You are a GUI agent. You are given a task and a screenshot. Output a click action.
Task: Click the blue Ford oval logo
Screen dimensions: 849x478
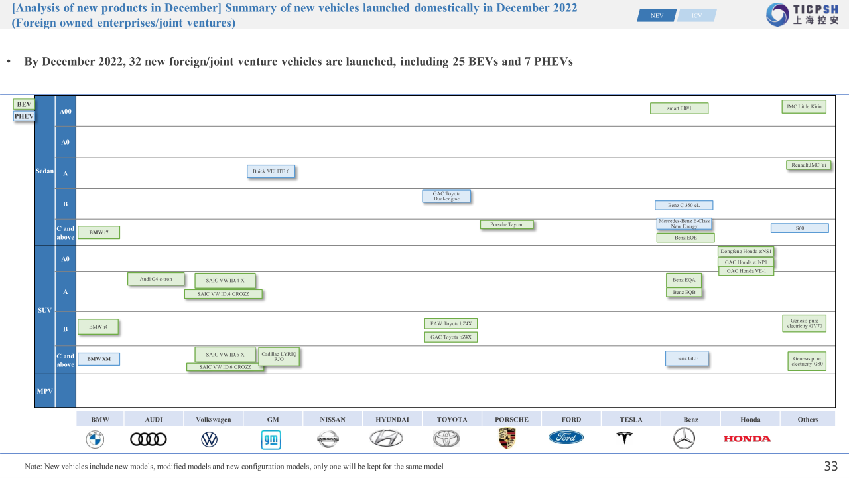(x=566, y=438)
